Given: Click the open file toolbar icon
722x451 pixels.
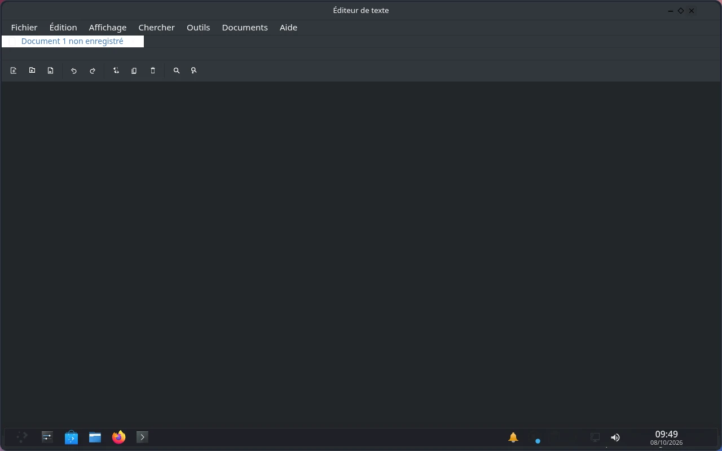Looking at the screenshot, I should coord(32,70).
